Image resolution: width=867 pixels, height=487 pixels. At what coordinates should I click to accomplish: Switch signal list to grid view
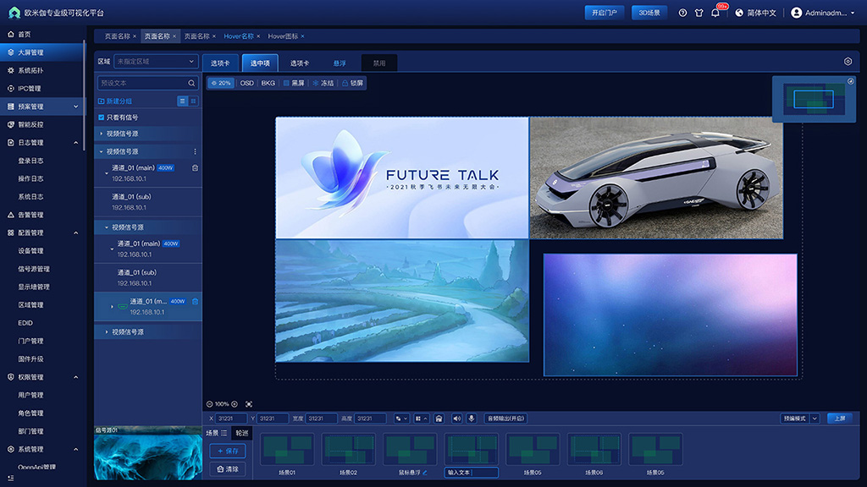click(193, 101)
